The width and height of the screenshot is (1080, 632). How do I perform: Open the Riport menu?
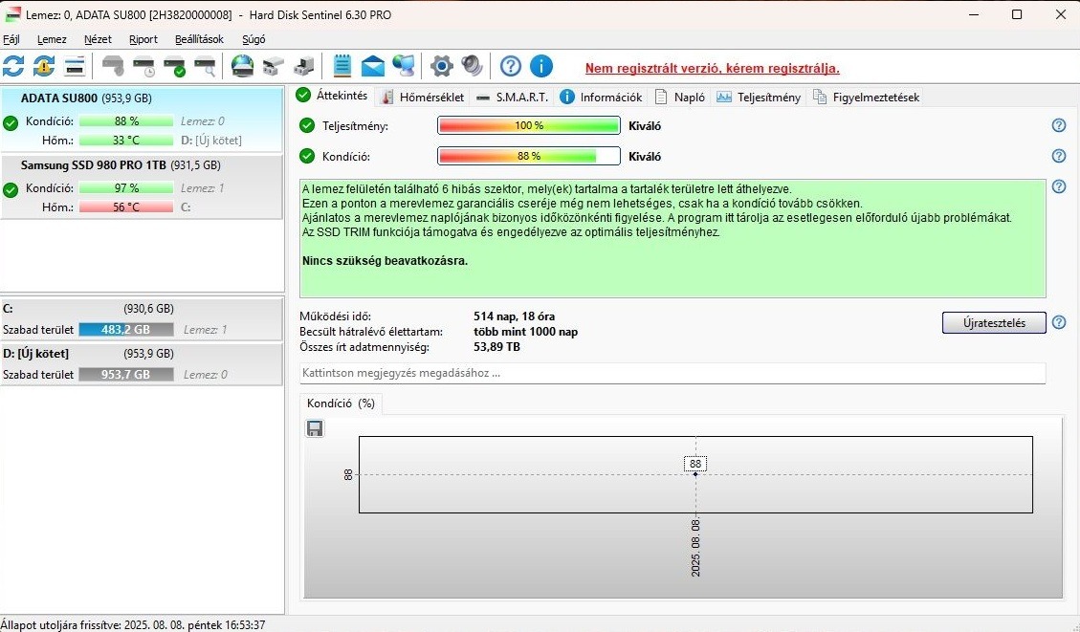(x=143, y=39)
